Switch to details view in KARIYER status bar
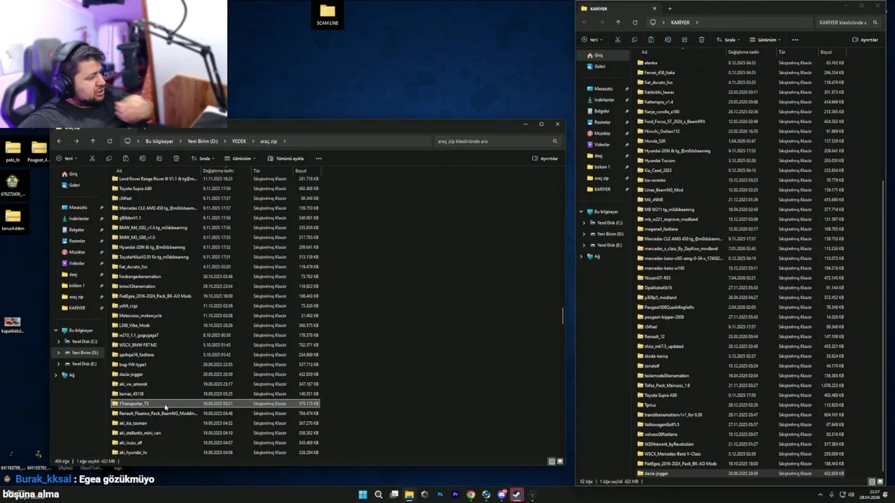This screenshot has width=895, height=503. pos(871,481)
